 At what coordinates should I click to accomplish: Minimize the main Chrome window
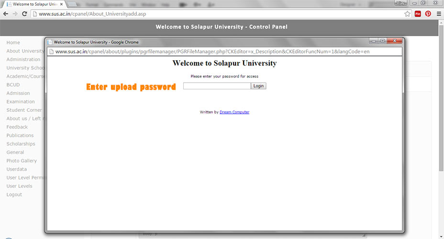[x=414, y=3]
